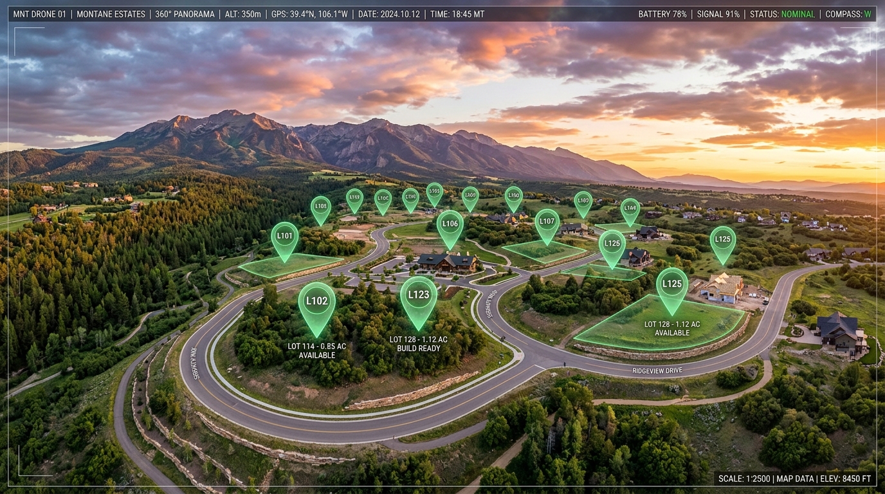The height and width of the screenshot is (494, 885).
Task: Click the COMPASS: W heading readout
Action: 848,14
